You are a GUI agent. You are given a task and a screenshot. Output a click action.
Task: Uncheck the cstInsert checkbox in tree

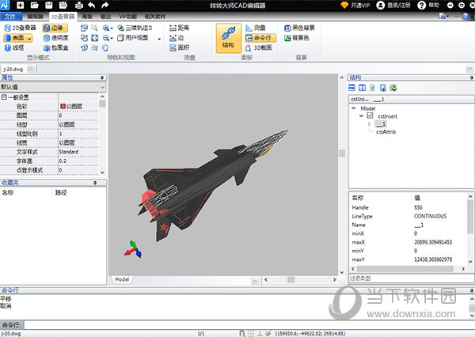[370, 115]
